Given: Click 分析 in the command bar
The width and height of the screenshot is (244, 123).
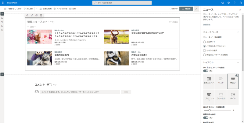Looking at the screenshot, I should point(73,9).
